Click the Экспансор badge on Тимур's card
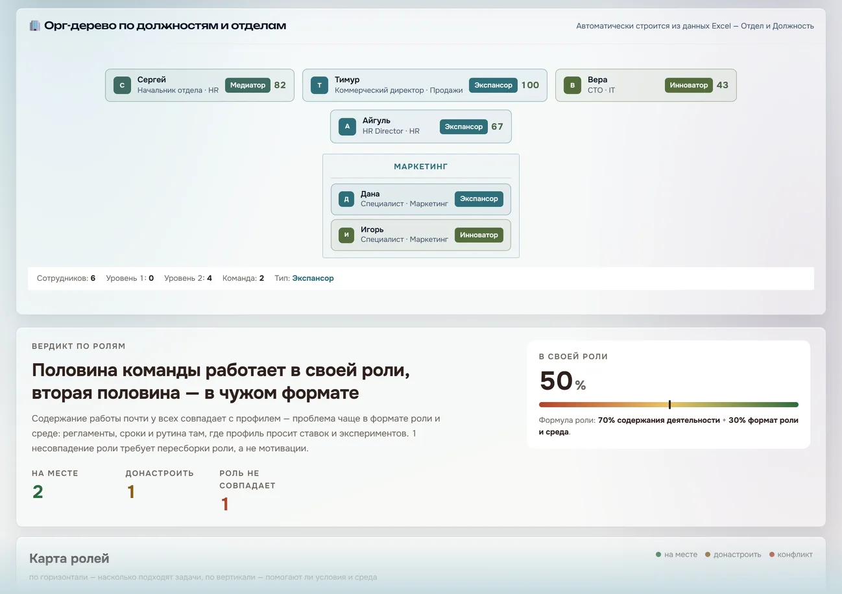The height and width of the screenshot is (594, 842). tap(493, 85)
